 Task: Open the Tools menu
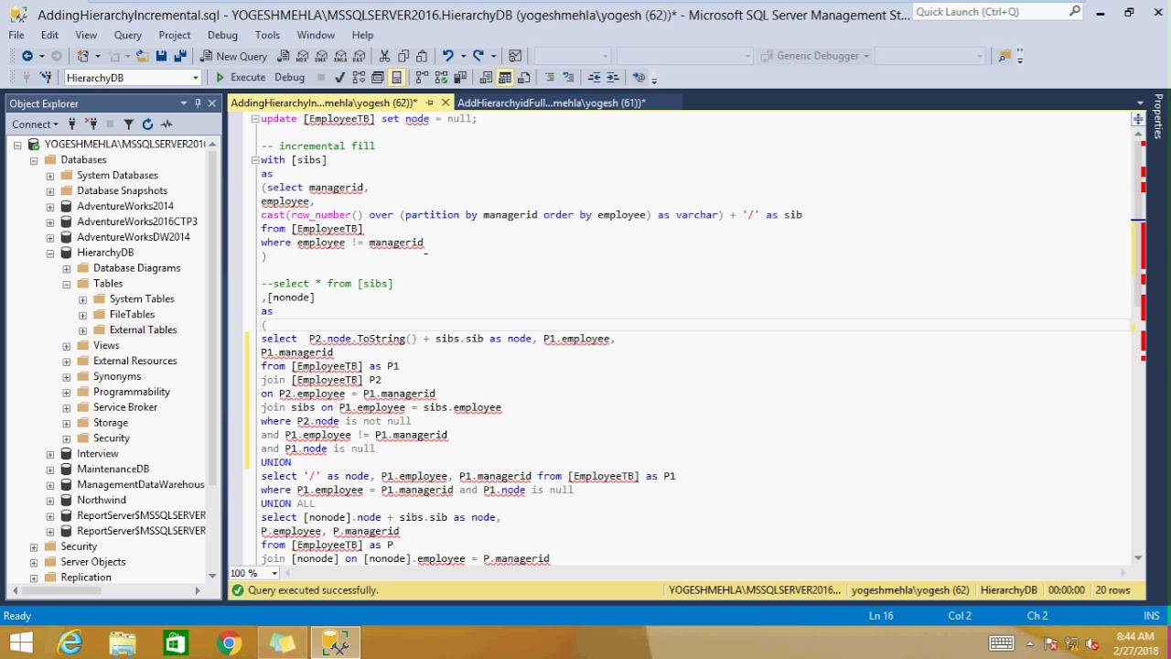pyautogui.click(x=267, y=35)
